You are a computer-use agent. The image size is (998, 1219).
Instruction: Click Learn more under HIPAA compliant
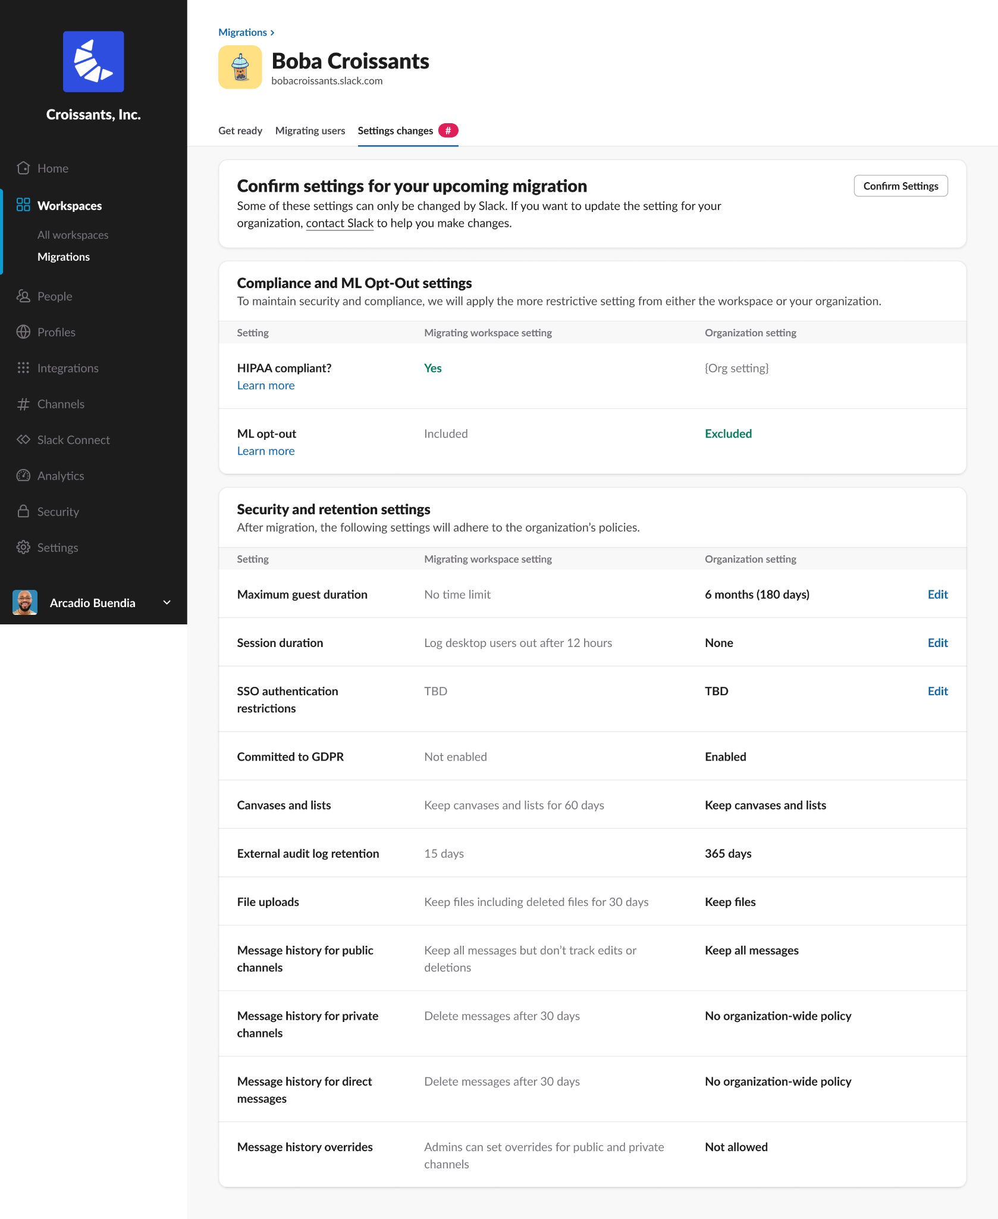tap(266, 386)
